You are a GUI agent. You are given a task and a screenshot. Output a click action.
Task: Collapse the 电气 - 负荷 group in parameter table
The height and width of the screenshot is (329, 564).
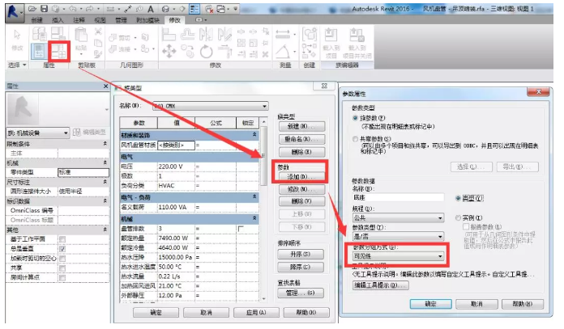click(x=254, y=196)
